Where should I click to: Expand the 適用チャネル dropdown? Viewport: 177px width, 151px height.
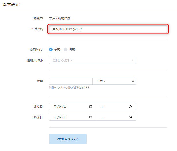pos(92,60)
